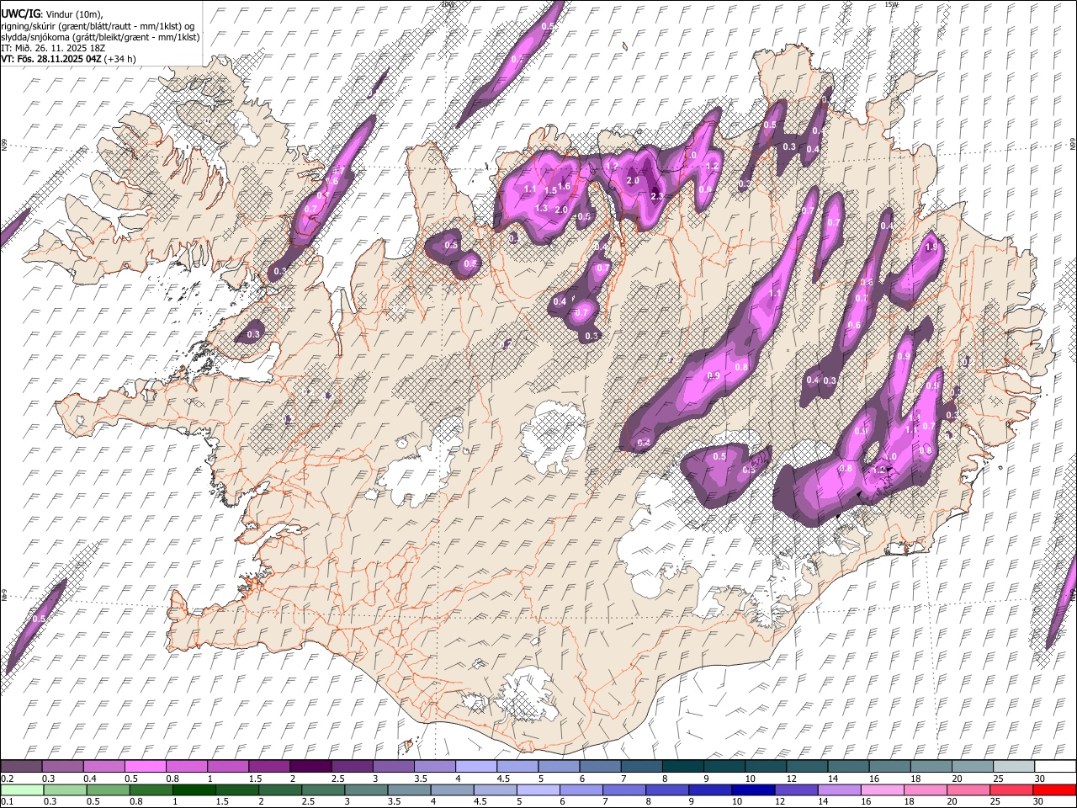Pick the dark teal top-row swatch after 8
The height and width of the screenshot is (808, 1077).
pyautogui.click(x=682, y=766)
